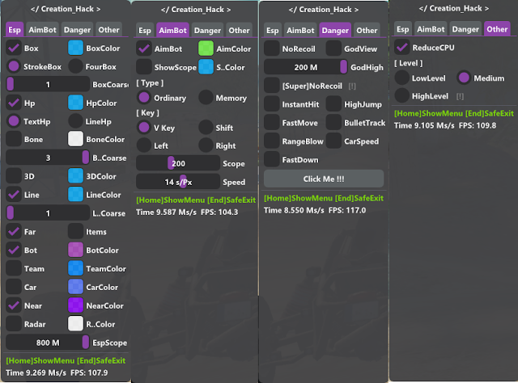The image size is (518, 383).
Task: Enable the Items checkbox
Action: click(x=75, y=232)
